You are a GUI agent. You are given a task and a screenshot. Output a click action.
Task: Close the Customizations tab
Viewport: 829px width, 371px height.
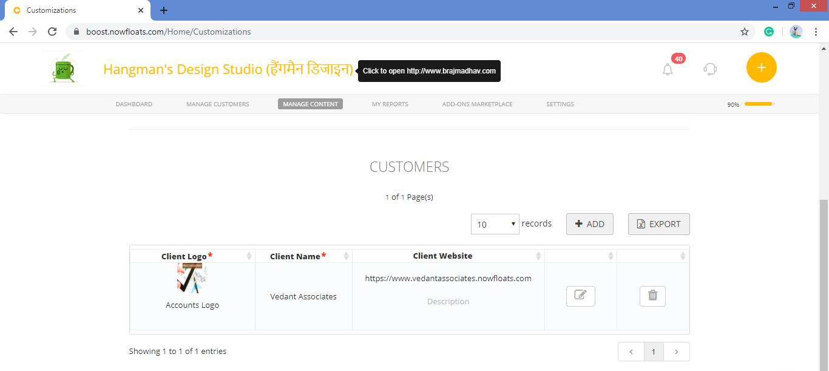141,10
